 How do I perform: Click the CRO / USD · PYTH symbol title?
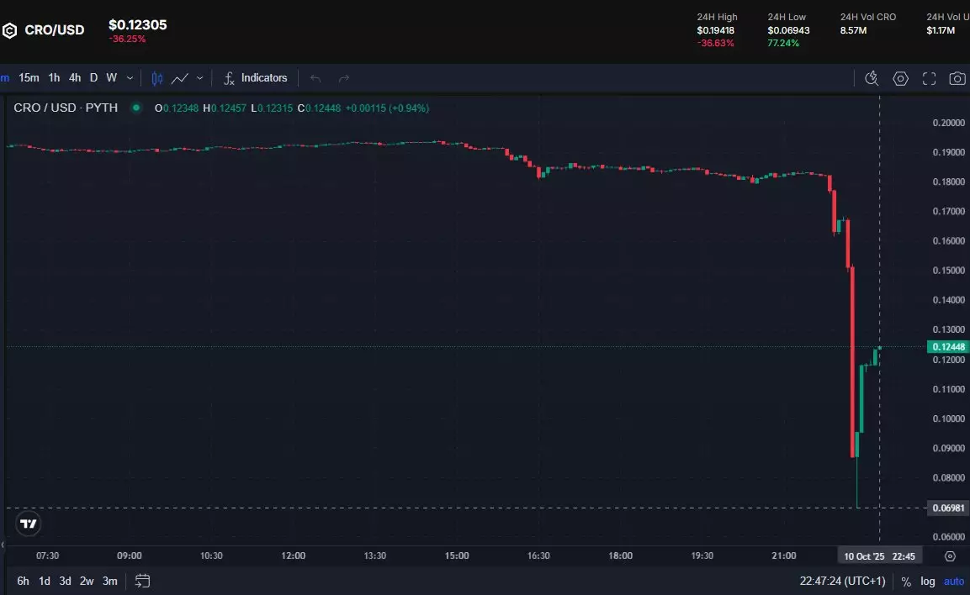66,108
